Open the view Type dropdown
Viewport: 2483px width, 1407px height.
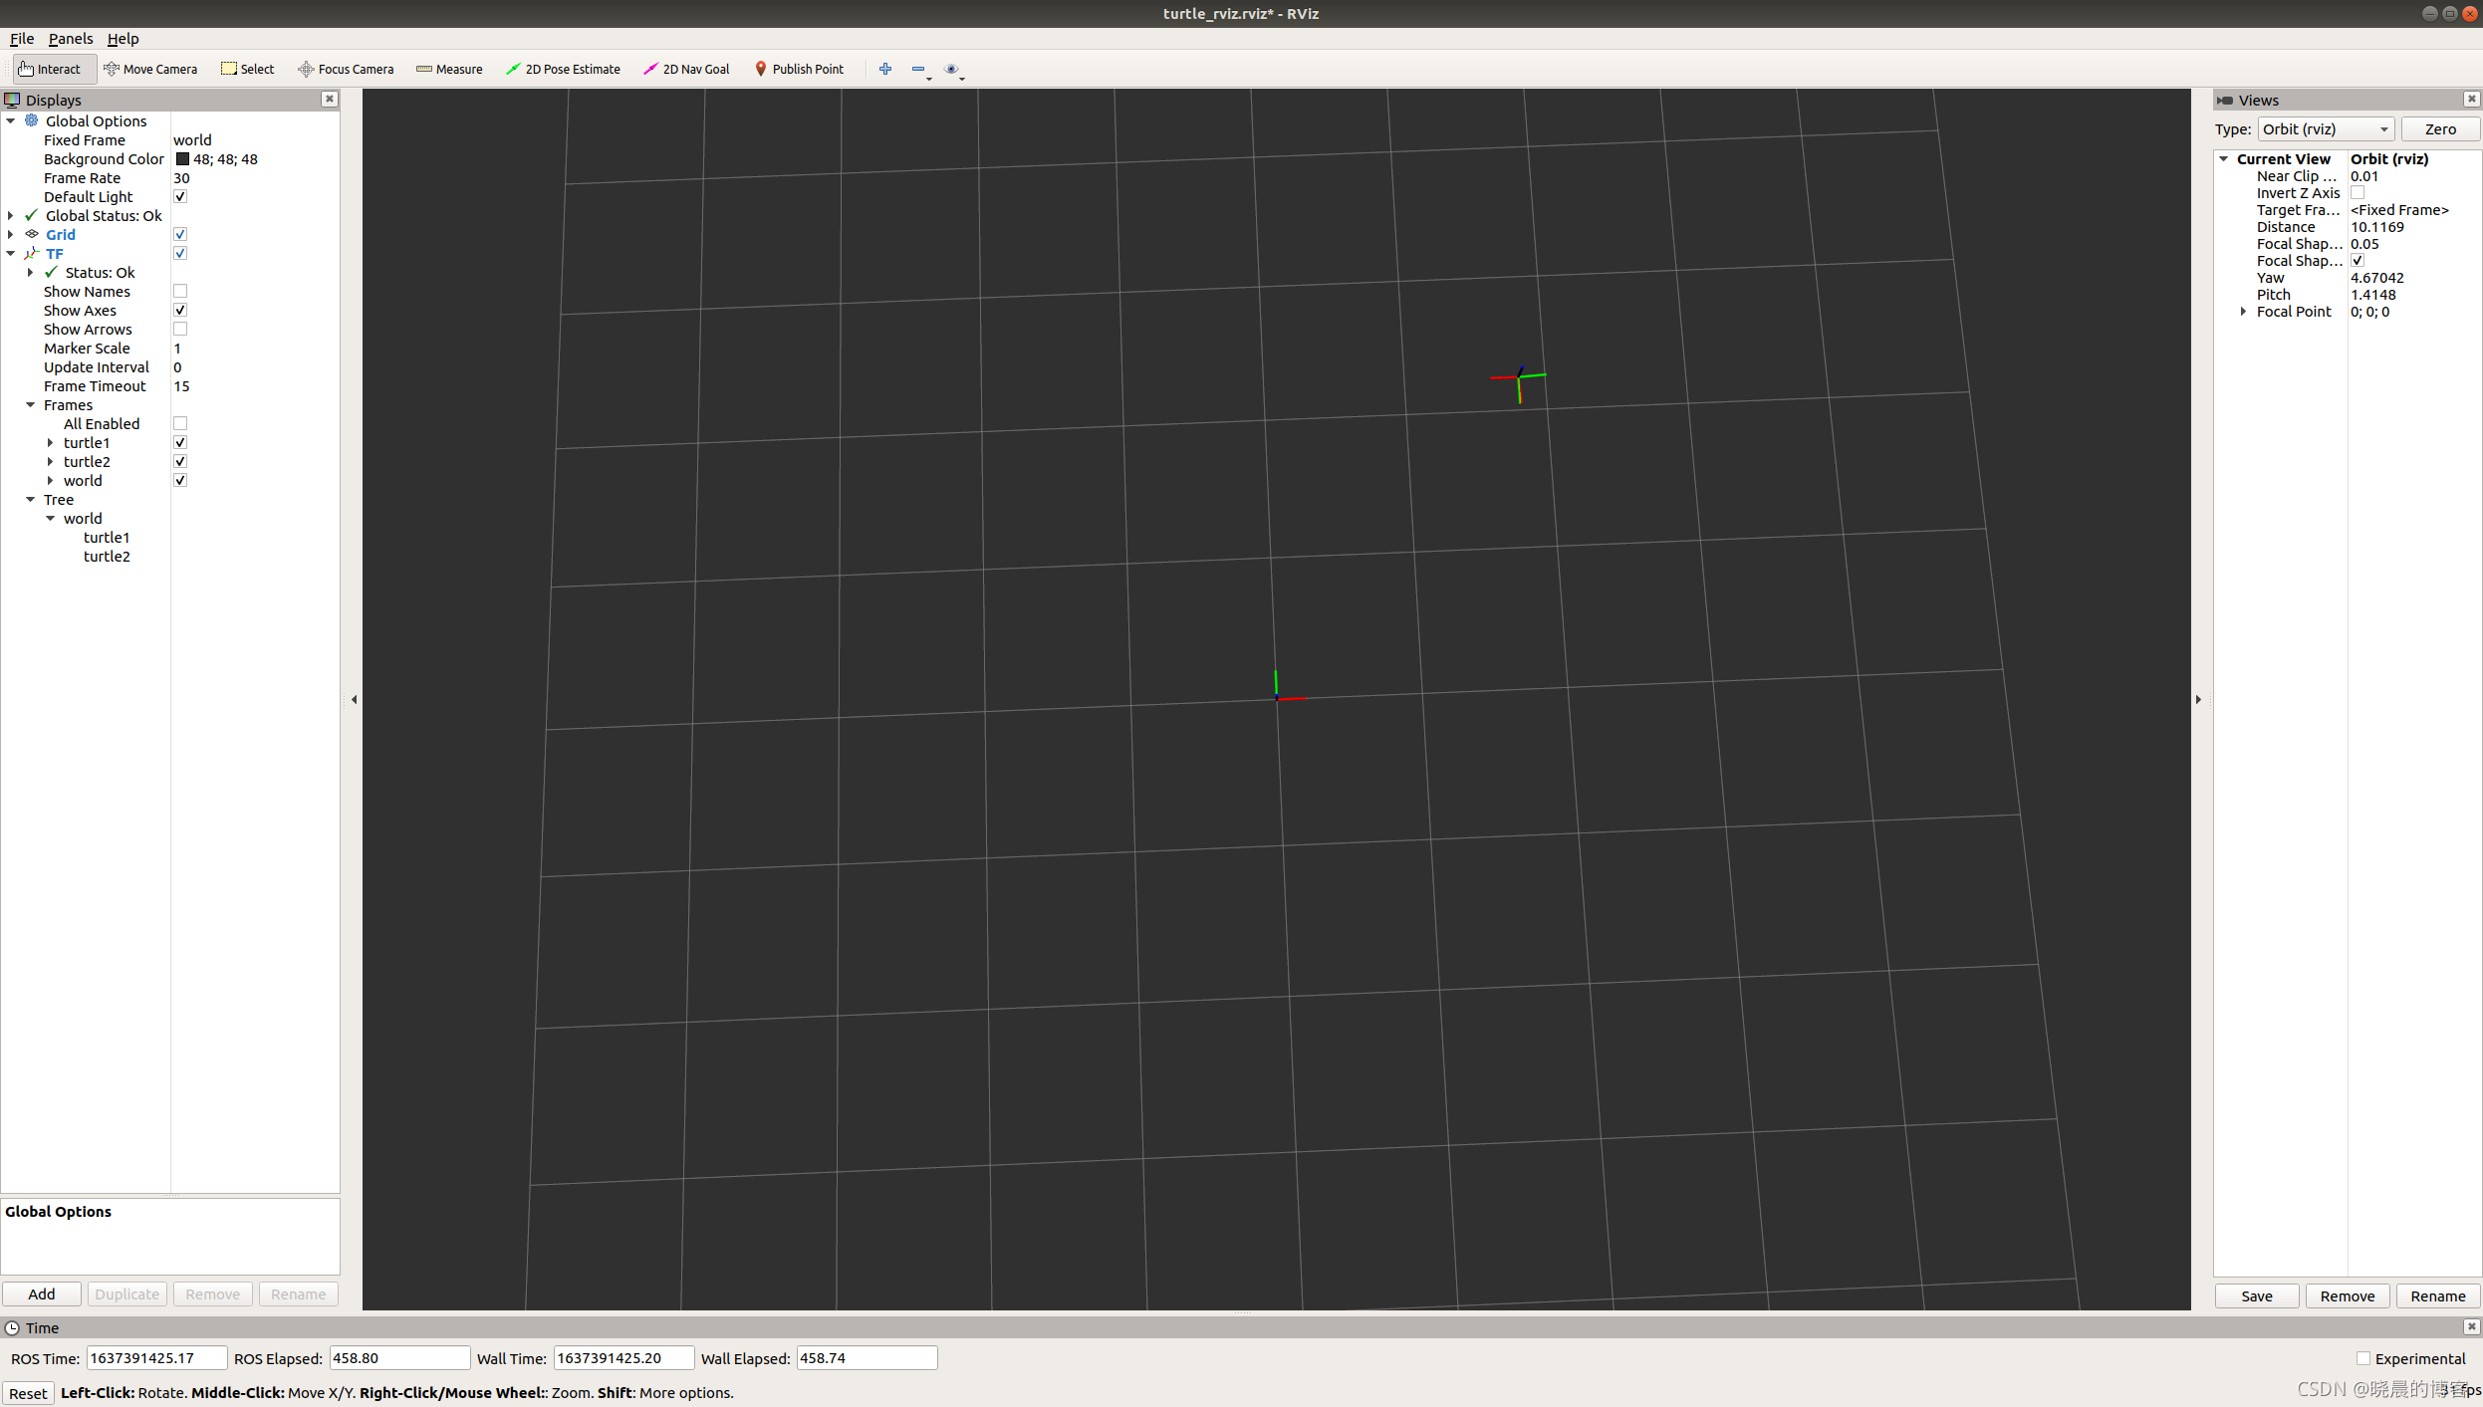click(2325, 129)
